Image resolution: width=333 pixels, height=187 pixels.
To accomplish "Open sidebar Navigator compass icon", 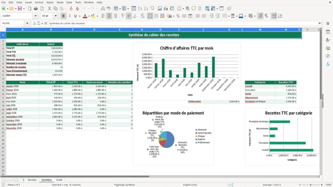I will tap(328, 56).
